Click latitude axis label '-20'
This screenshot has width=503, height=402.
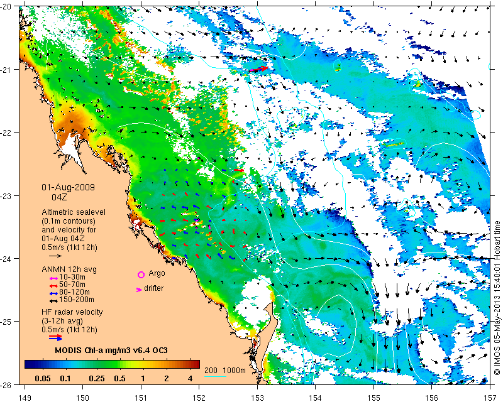[x=6, y=7]
